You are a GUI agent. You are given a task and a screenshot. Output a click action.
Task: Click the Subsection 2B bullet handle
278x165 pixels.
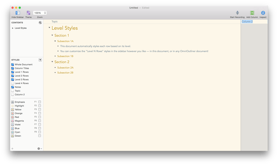pyautogui.click(x=55, y=73)
